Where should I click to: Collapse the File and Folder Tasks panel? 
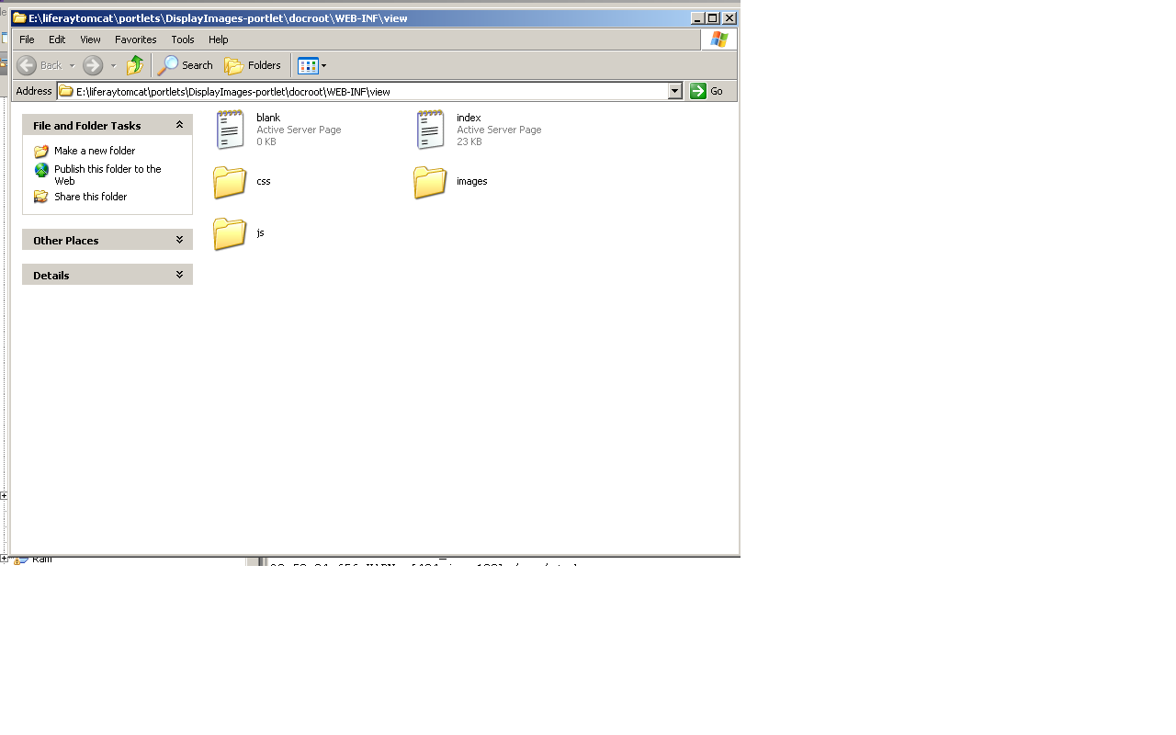click(x=179, y=125)
